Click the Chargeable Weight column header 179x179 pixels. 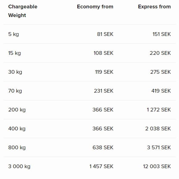[23, 11]
